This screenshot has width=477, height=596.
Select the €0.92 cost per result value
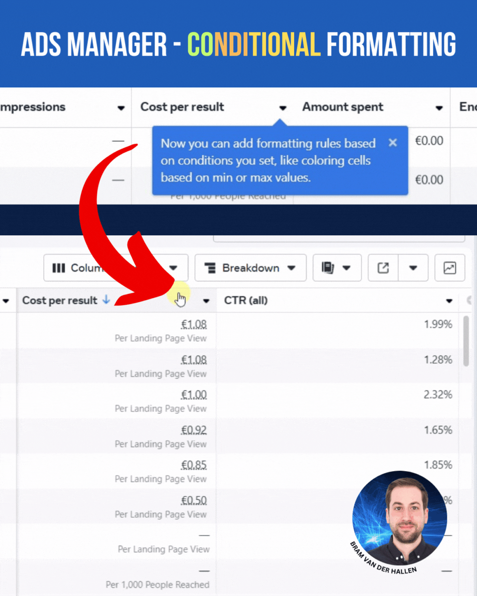[x=194, y=430]
